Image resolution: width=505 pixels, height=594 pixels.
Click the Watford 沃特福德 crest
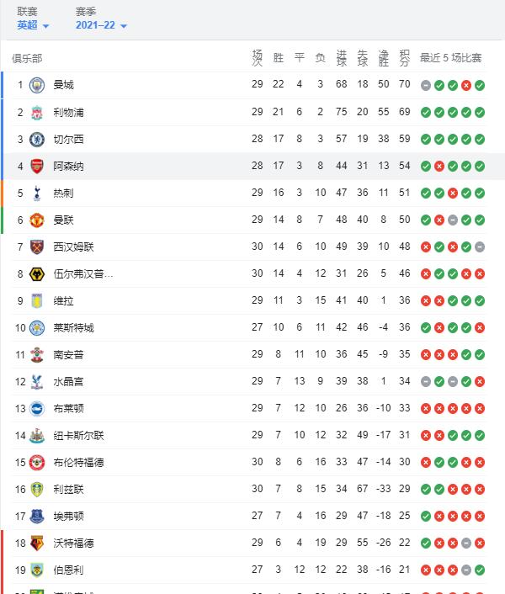[x=37, y=544]
